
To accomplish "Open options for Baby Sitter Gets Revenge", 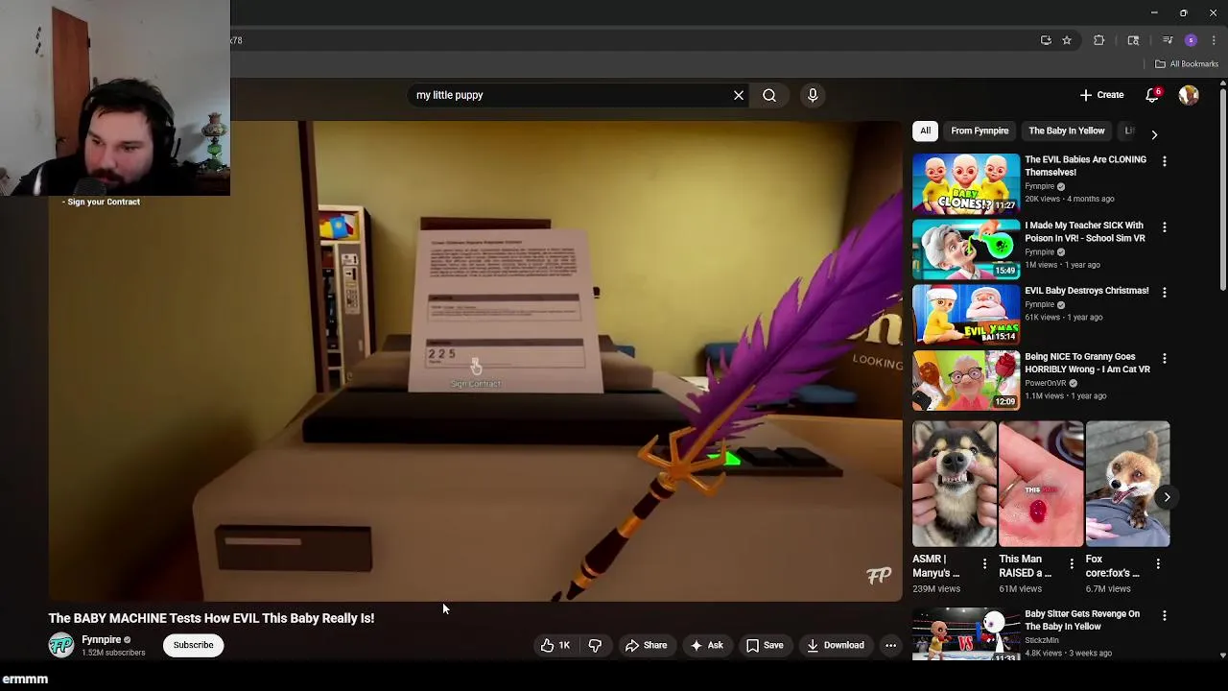I will (x=1165, y=615).
